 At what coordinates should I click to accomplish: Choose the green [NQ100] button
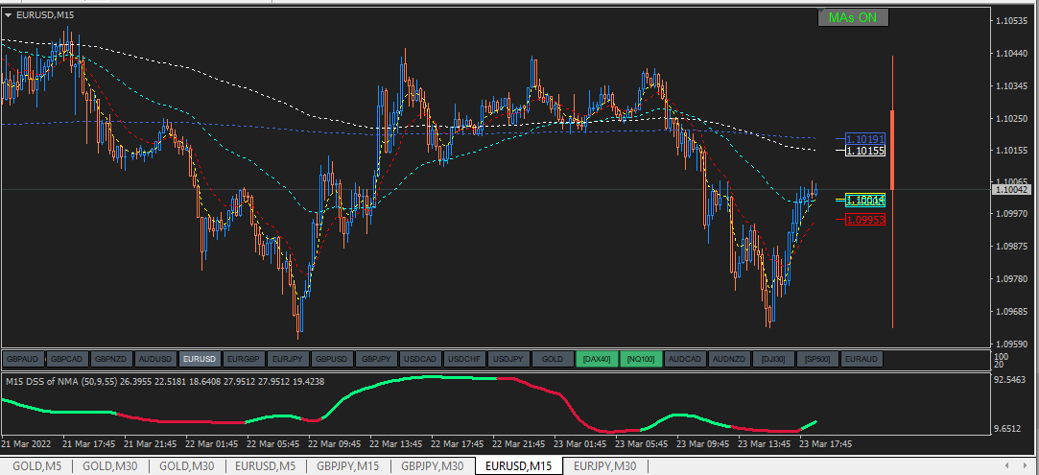pyautogui.click(x=641, y=359)
